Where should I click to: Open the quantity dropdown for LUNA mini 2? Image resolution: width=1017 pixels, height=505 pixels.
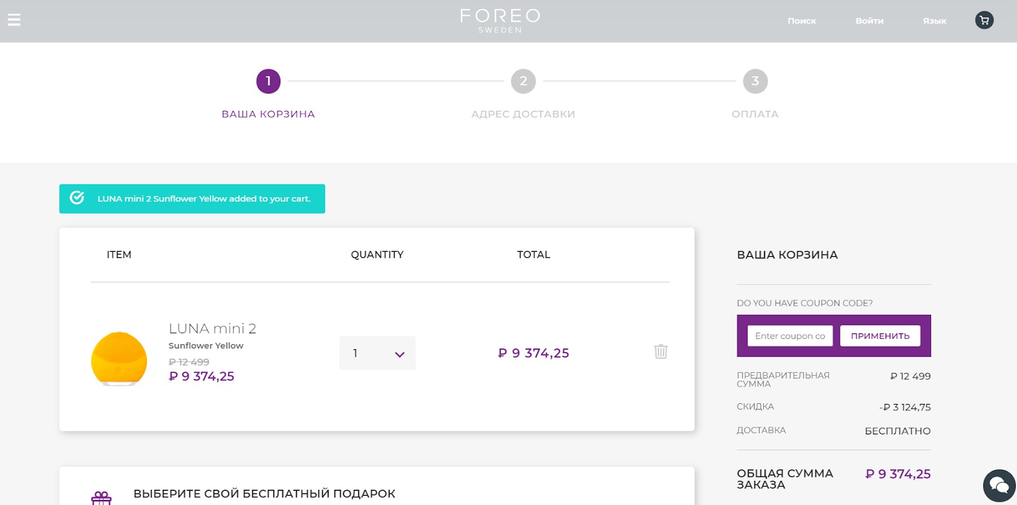point(377,353)
